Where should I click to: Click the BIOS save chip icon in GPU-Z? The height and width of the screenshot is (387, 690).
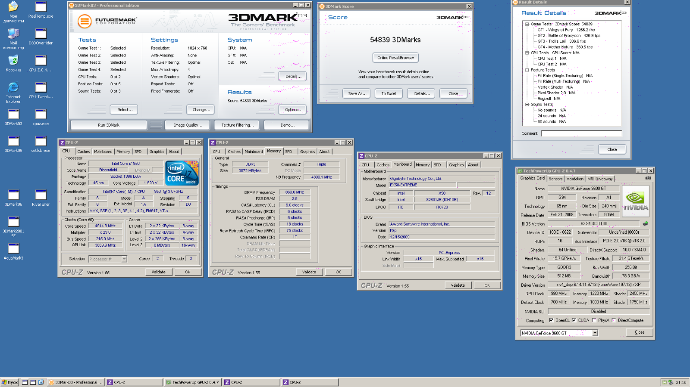tap(645, 223)
